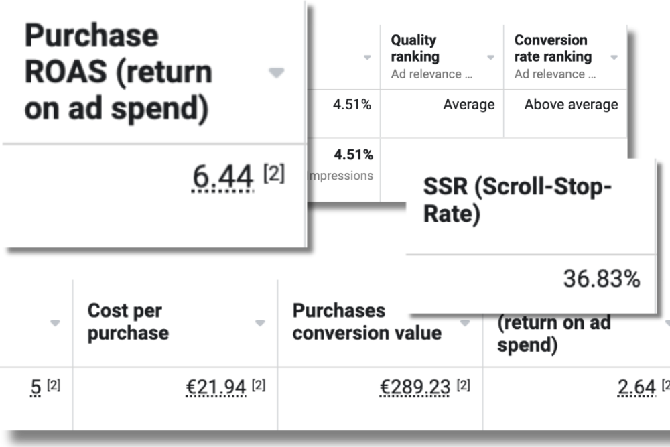Open the [2] footnote beside €289.23
Viewport: 670px width, 447px height.
point(463,385)
